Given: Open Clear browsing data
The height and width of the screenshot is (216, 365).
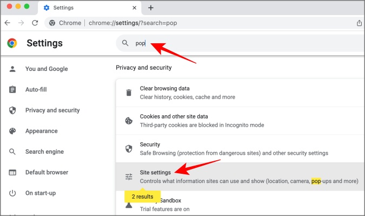Looking at the screenshot, I should coord(240,93).
